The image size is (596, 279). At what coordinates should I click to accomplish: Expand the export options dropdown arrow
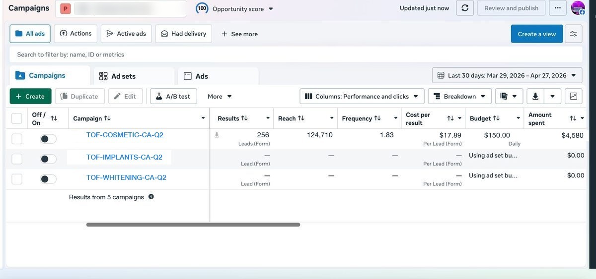coord(553,96)
